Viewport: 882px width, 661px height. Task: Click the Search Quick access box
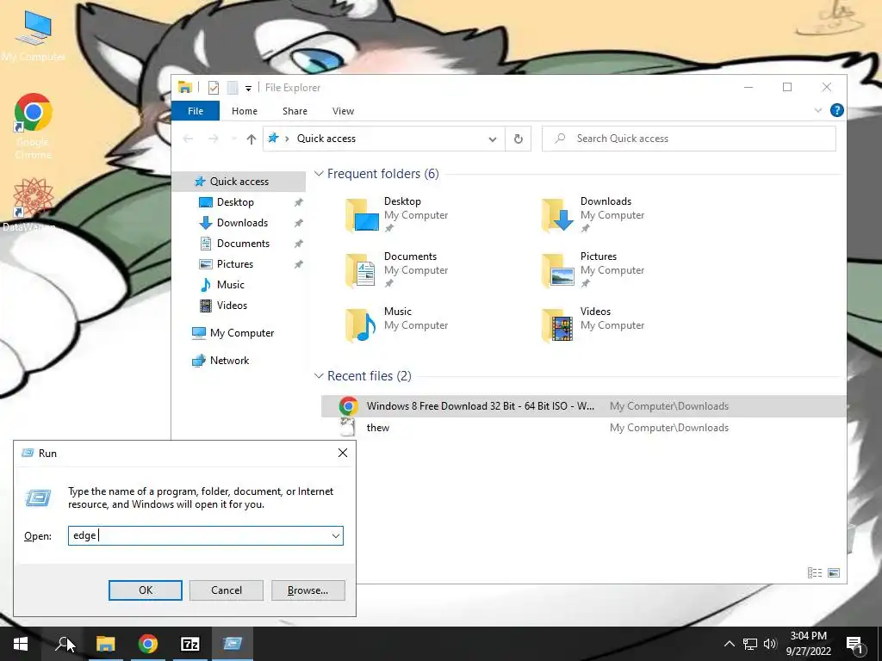point(688,139)
